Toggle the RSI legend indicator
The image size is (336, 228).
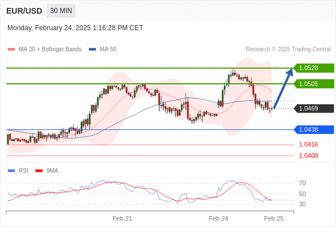coord(18,171)
